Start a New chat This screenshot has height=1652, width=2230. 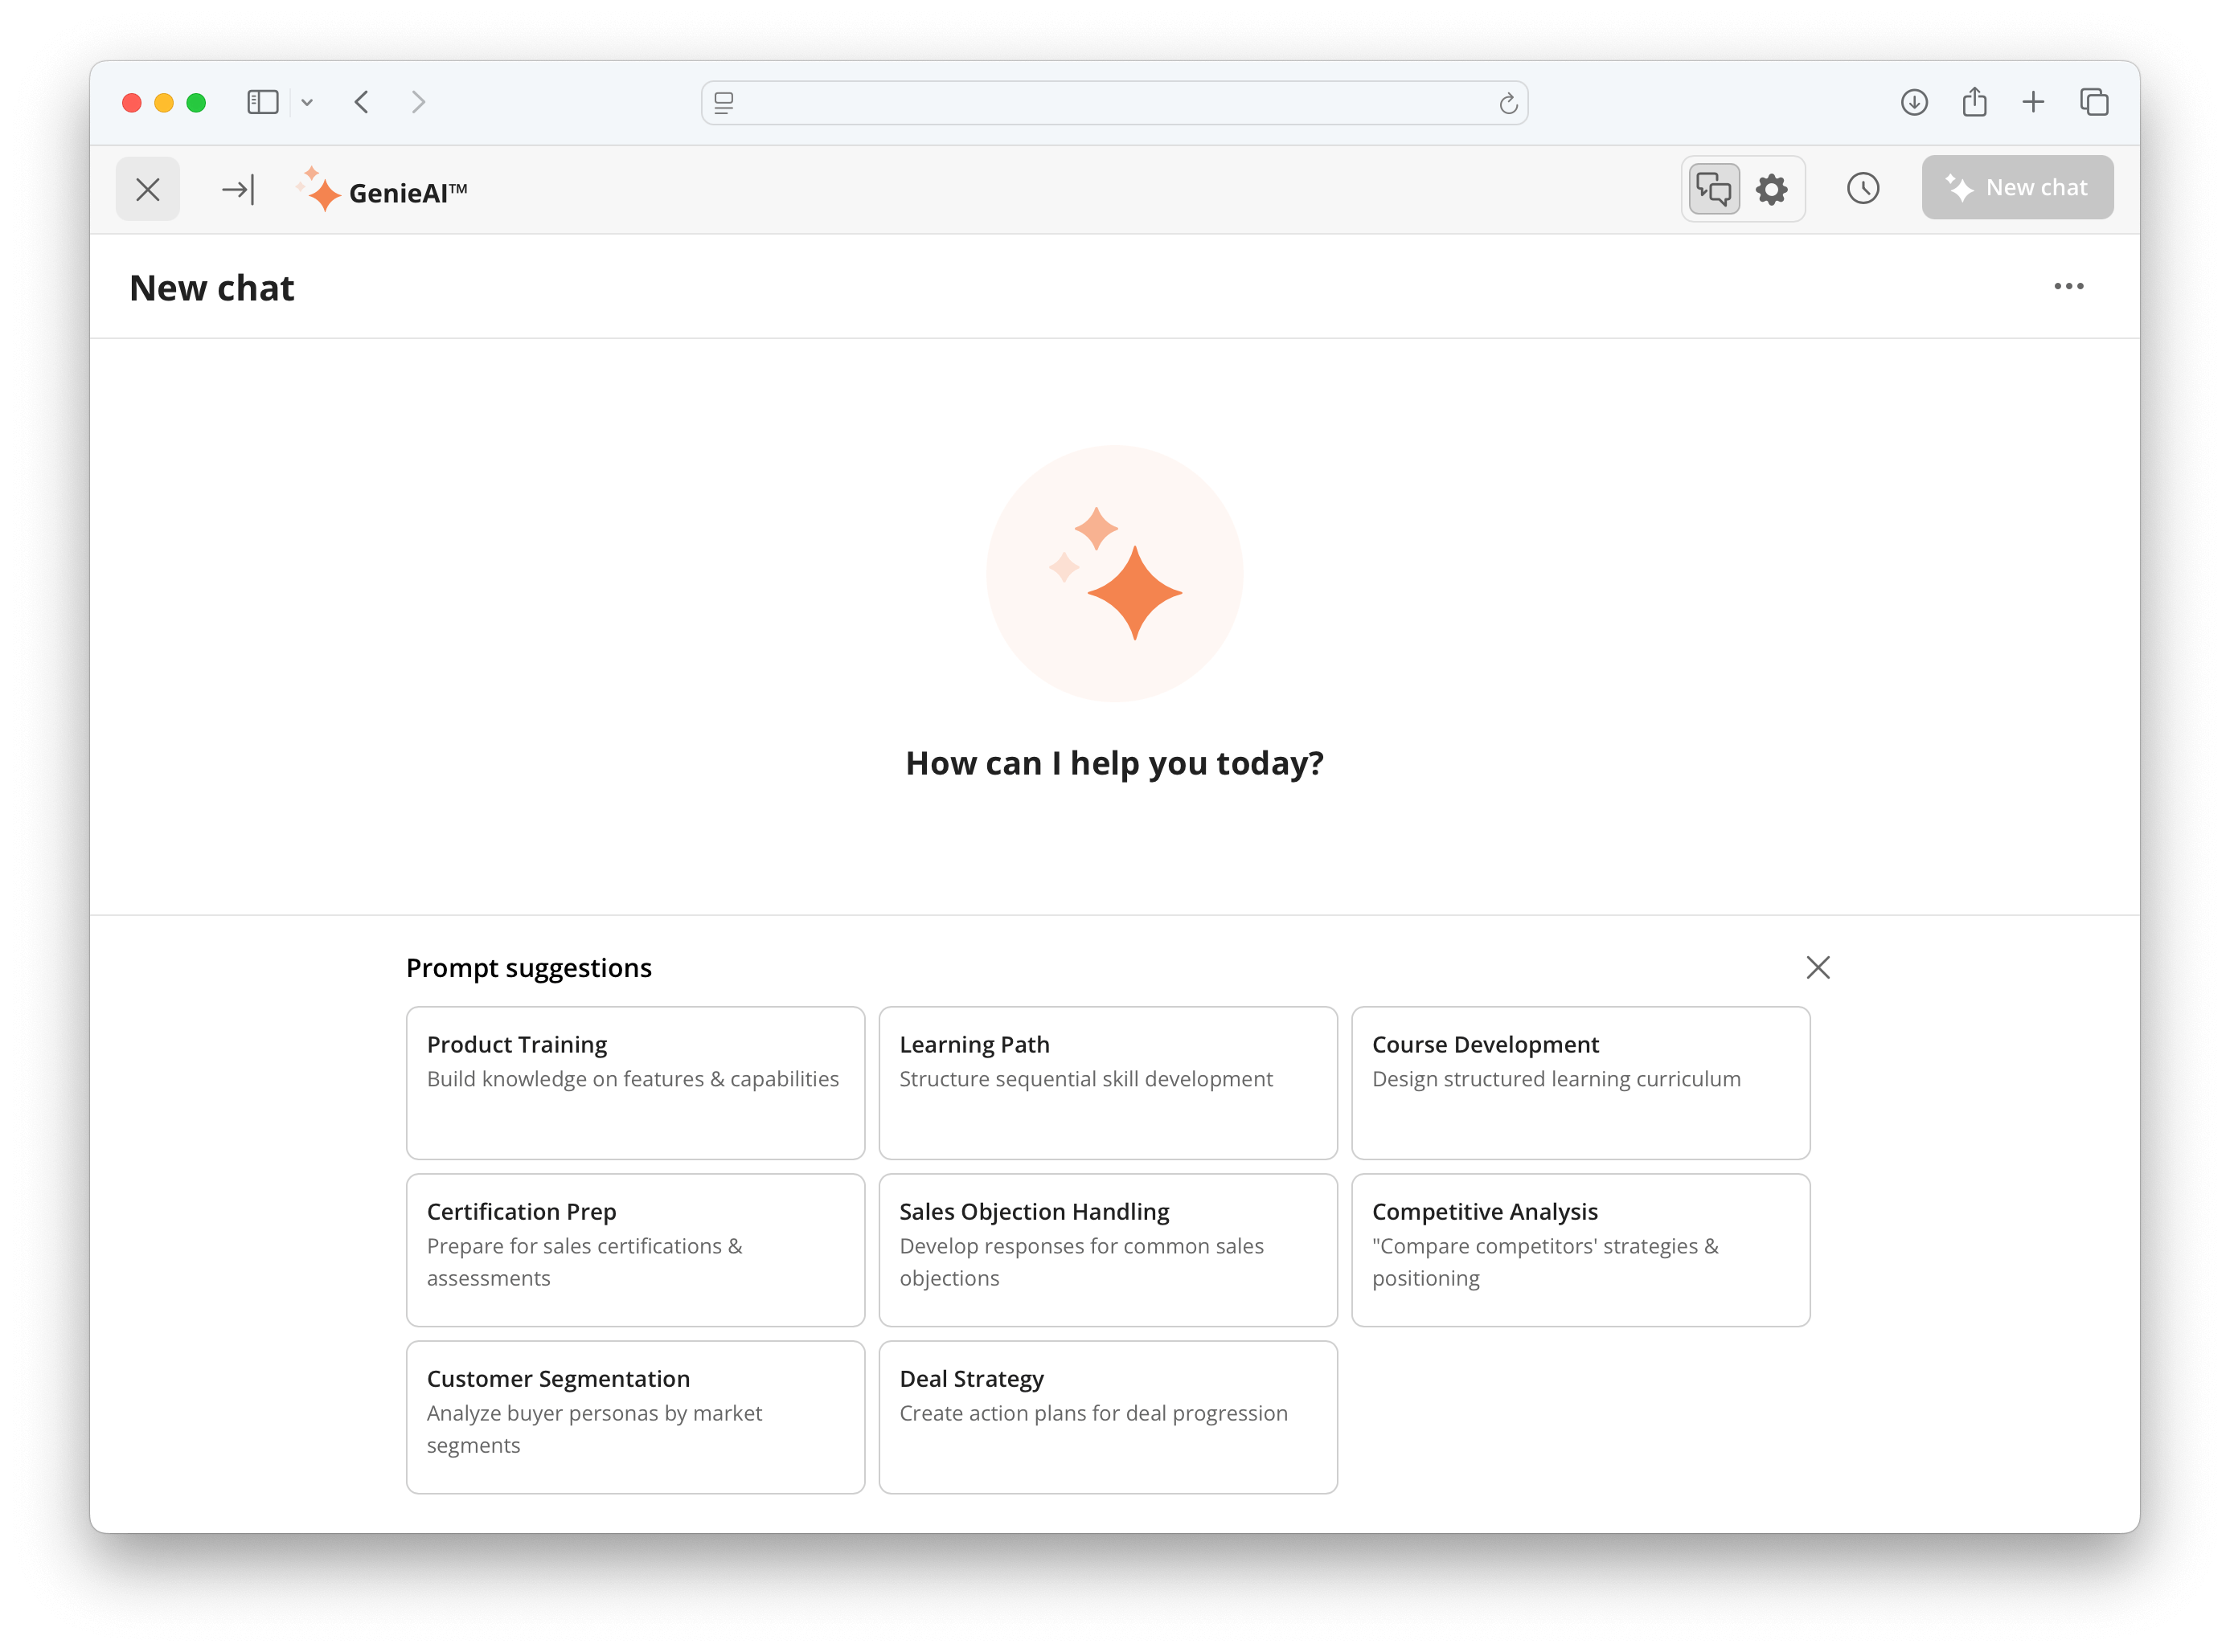pyautogui.click(x=2017, y=187)
